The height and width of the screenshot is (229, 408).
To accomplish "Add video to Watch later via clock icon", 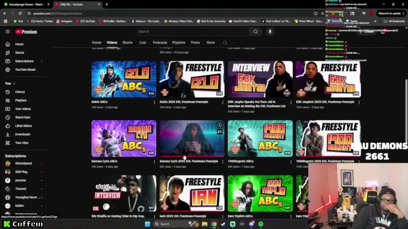I will 220,125.
